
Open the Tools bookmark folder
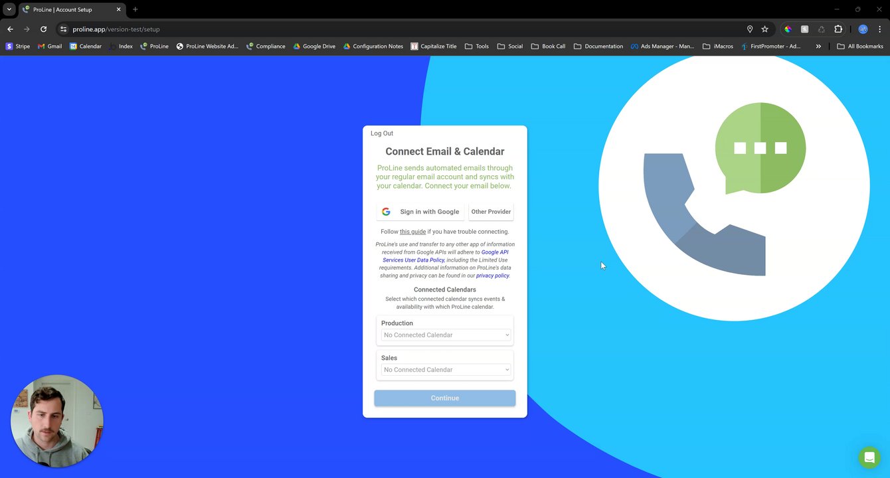click(477, 46)
